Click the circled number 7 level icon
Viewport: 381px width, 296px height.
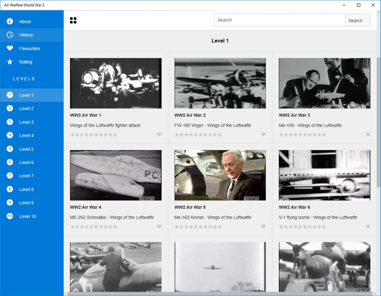click(10, 176)
